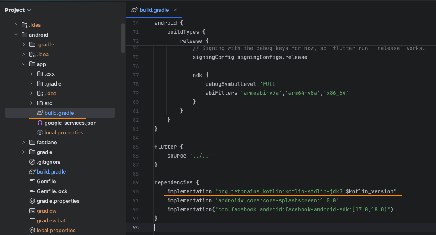Expand the .cxx folder

coord(31,74)
